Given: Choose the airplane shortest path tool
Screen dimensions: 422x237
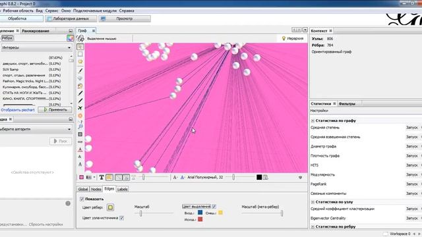Looking at the screenshot, I should tap(80, 108).
